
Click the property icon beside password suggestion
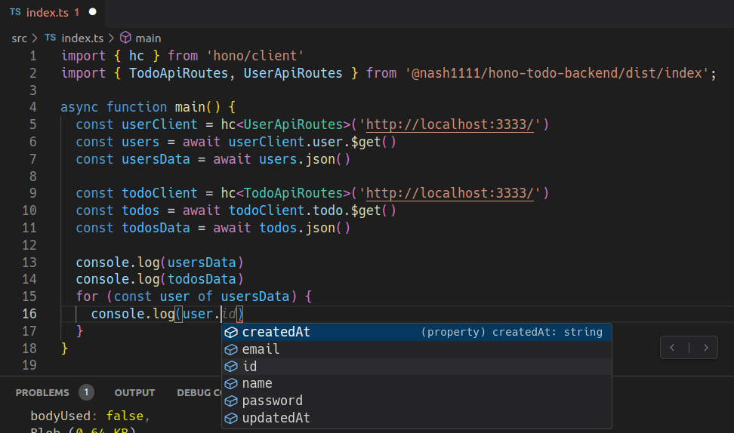point(231,401)
